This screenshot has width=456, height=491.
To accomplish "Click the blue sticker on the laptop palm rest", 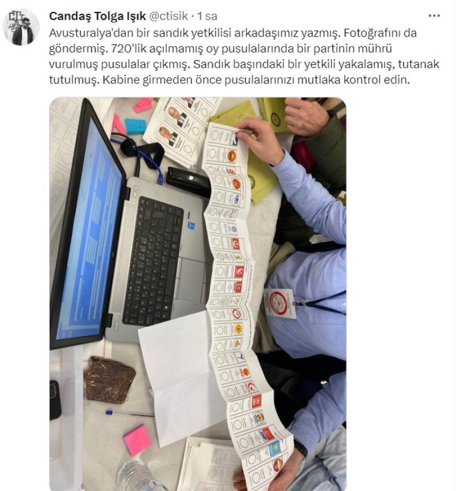I will [x=191, y=225].
